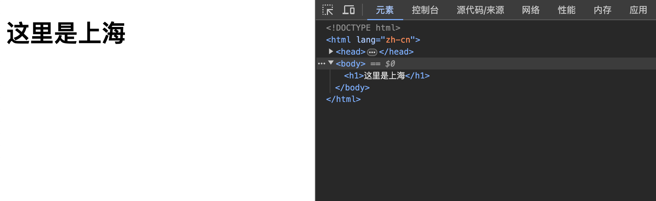Select the closing html tag line
The width and height of the screenshot is (656, 201).
coord(343,99)
